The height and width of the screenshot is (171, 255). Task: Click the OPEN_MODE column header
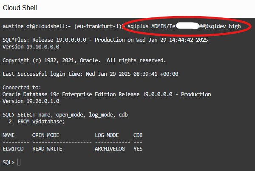pos(46,135)
